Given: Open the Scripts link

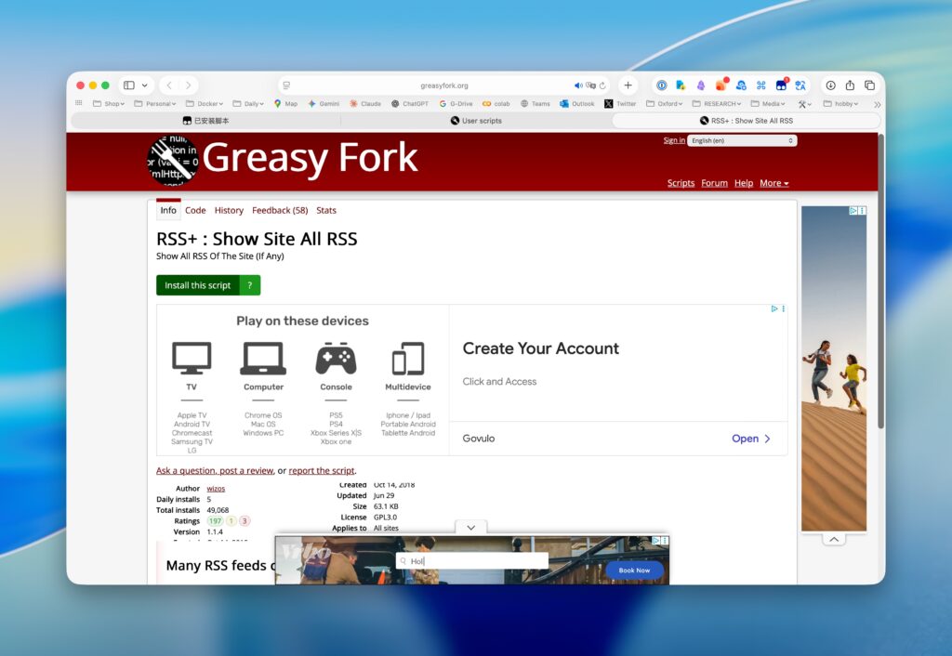Looking at the screenshot, I should (x=681, y=183).
